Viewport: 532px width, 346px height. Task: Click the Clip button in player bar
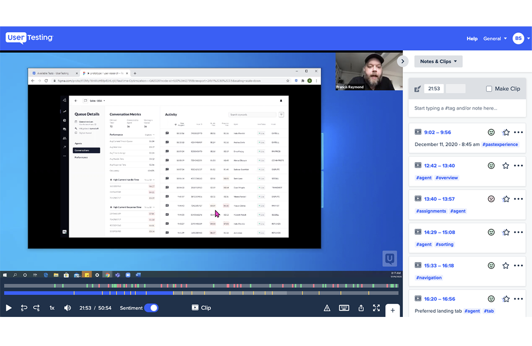[201, 308]
